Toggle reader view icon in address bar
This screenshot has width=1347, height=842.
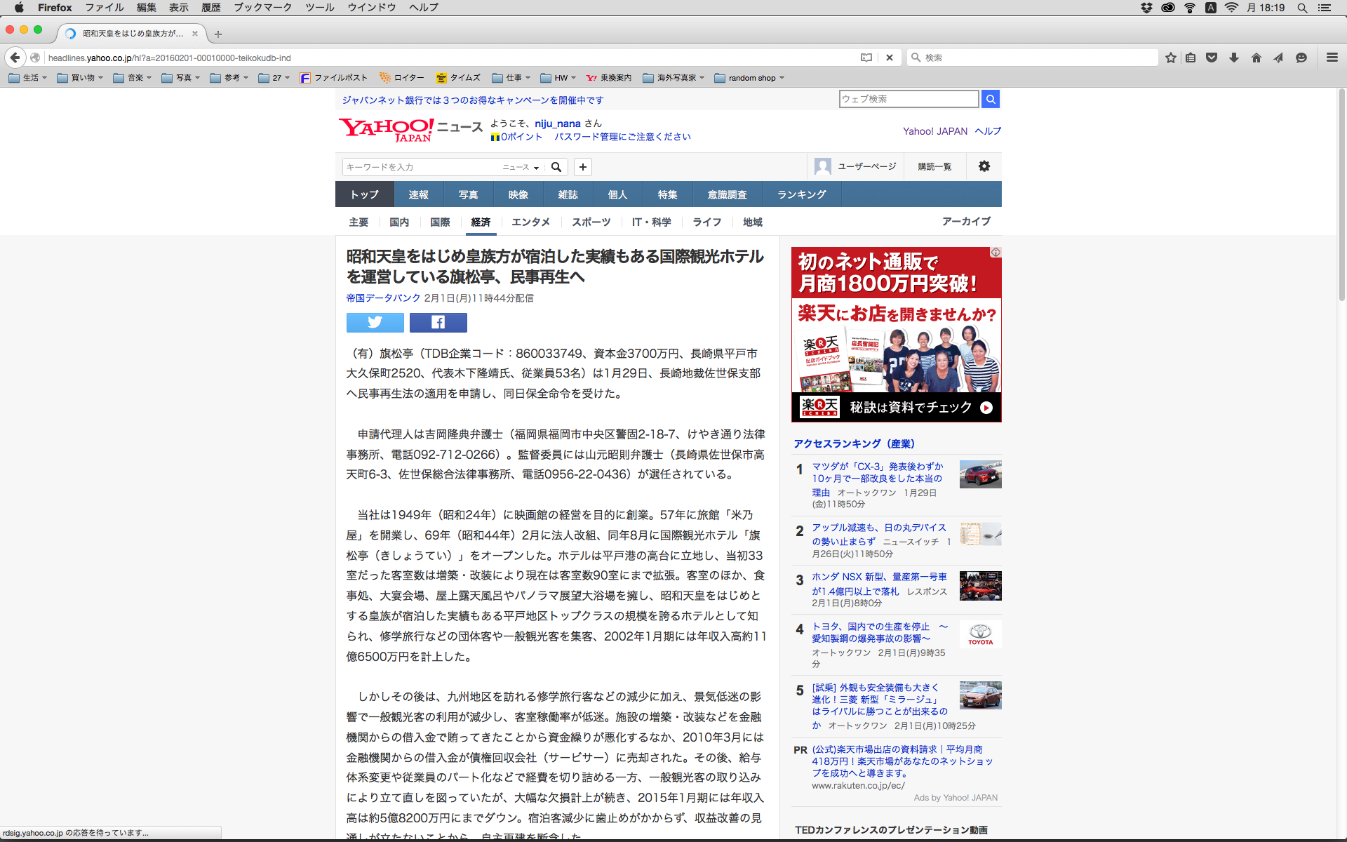tap(866, 58)
